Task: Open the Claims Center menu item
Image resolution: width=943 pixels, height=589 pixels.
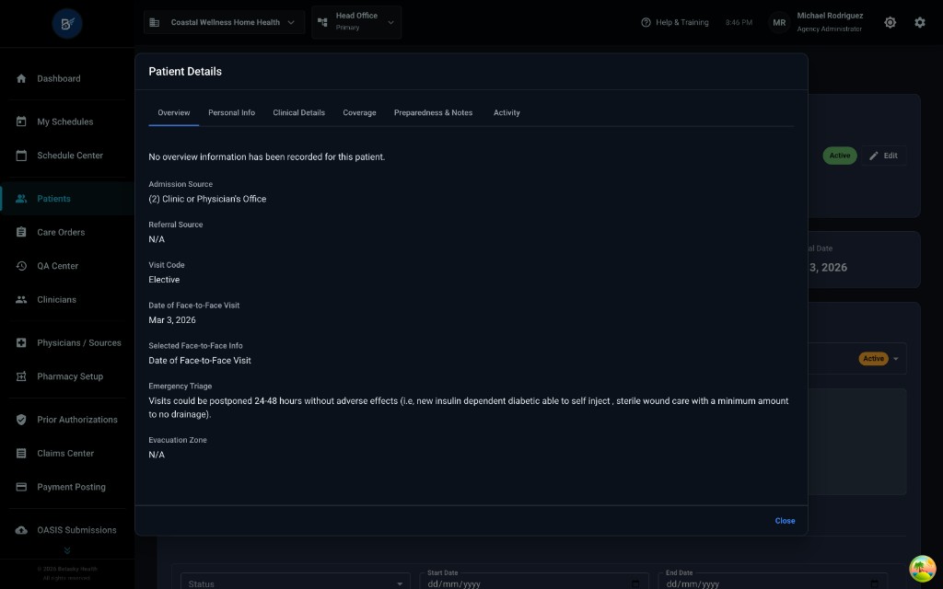Action: [67, 453]
